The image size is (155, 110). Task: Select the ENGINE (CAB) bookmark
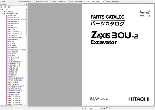[x=13, y=28]
